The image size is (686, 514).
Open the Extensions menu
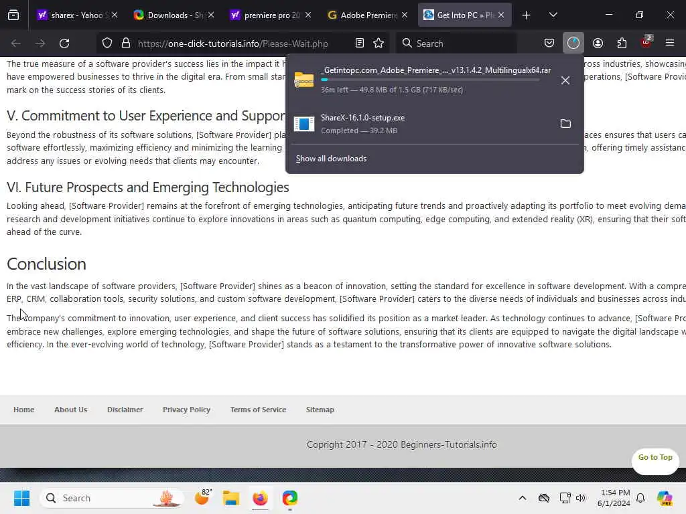pyautogui.click(x=622, y=44)
